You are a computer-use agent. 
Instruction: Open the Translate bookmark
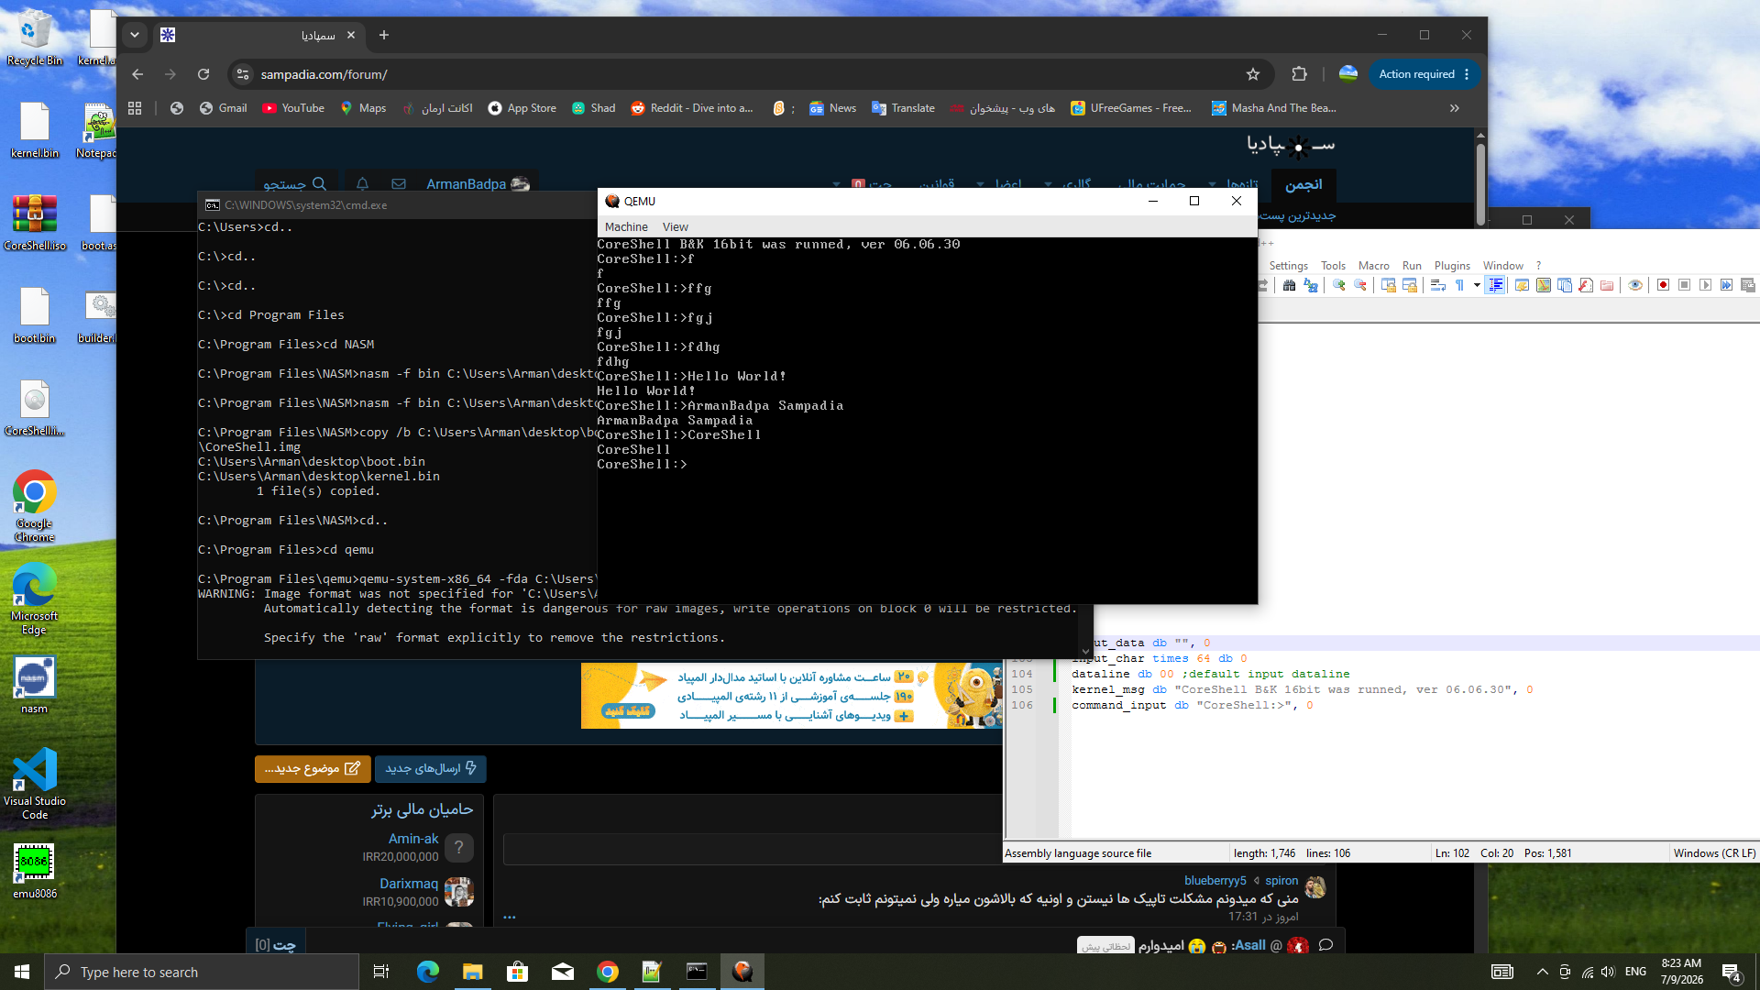click(x=903, y=108)
